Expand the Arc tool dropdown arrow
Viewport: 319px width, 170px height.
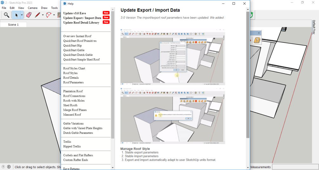[x=54, y=15]
